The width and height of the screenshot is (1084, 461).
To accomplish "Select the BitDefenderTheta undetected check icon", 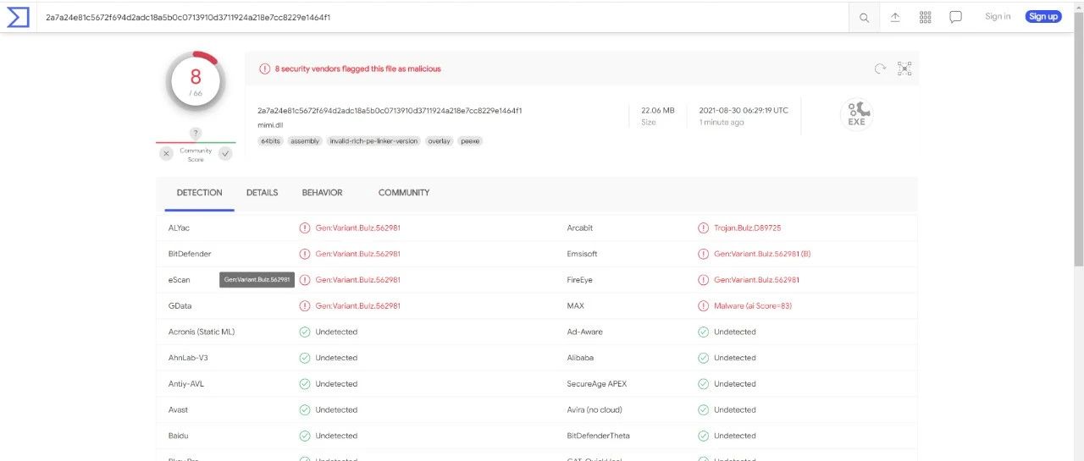I will [x=703, y=436].
